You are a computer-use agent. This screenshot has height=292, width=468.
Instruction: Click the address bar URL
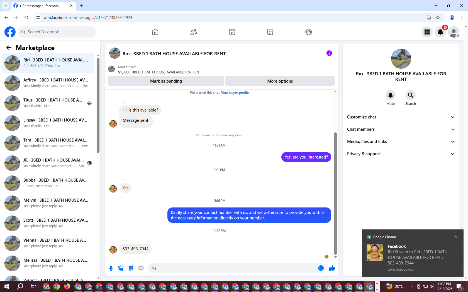click(88, 18)
